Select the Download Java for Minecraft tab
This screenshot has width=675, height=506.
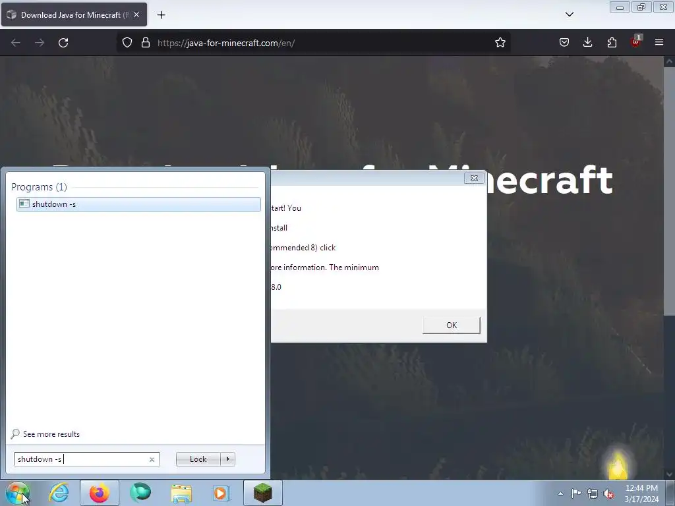click(x=74, y=14)
